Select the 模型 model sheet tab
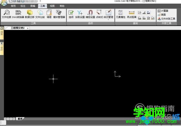 [20, 119]
